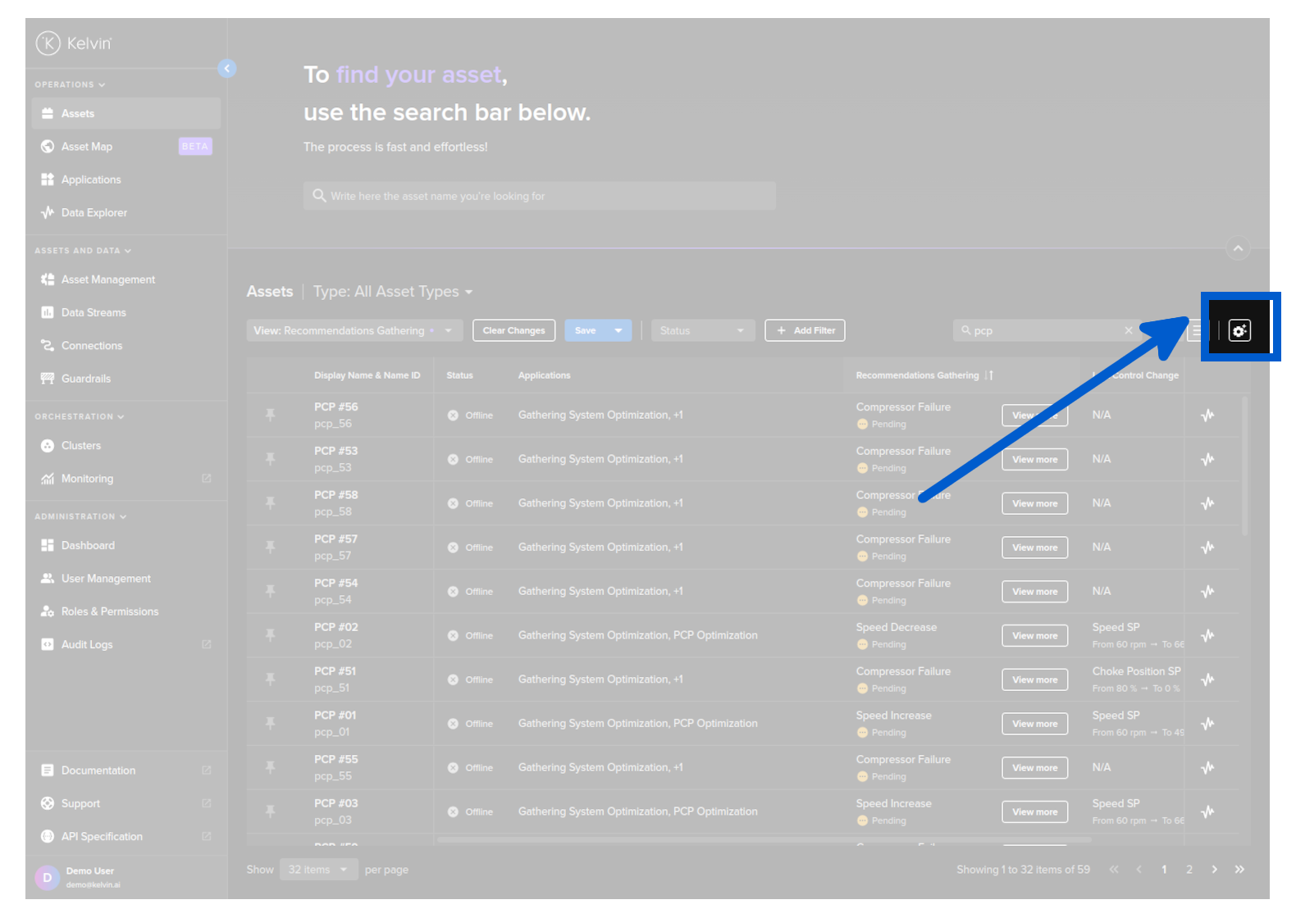Open data explorer icon for PCP #53
This screenshot has height=918, width=1296.
[1207, 459]
